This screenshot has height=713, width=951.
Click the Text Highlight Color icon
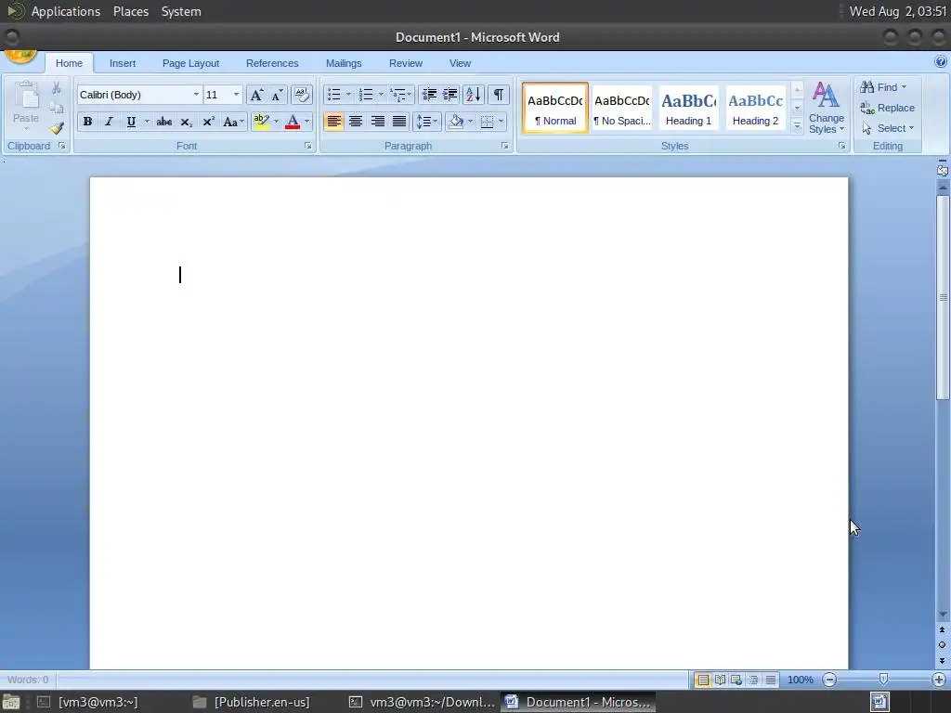tap(261, 122)
